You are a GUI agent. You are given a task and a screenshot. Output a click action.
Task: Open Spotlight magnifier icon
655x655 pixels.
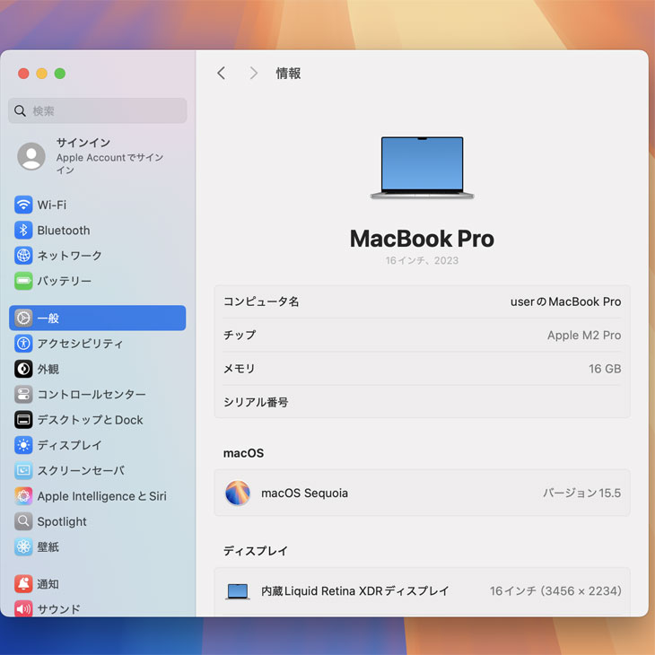(23, 521)
